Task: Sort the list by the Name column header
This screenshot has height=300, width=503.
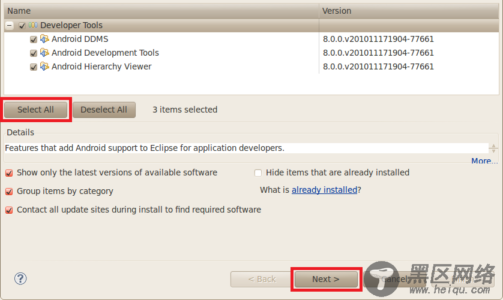Action: (x=161, y=11)
